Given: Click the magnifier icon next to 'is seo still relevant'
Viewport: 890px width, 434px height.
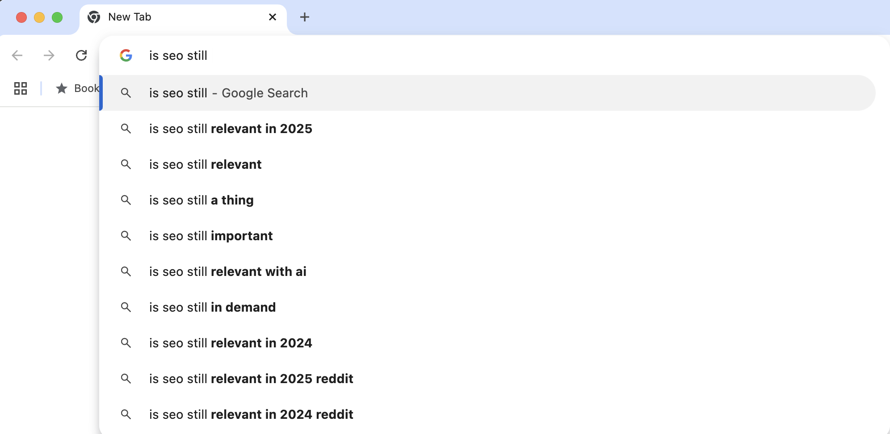Looking at the screenshot, I should point(126,164).
